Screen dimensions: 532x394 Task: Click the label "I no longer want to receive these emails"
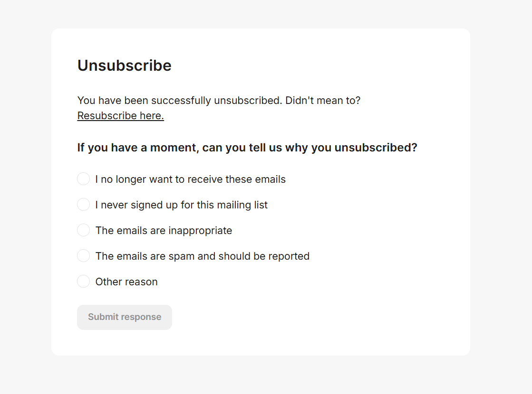tap(190, 179)
